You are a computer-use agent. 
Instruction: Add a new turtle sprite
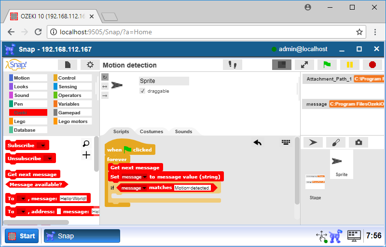tap(313, 142)
